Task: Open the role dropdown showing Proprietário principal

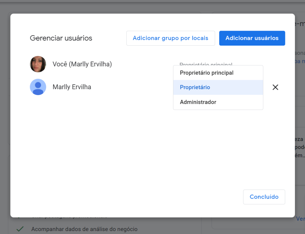Action: point(206,65)
